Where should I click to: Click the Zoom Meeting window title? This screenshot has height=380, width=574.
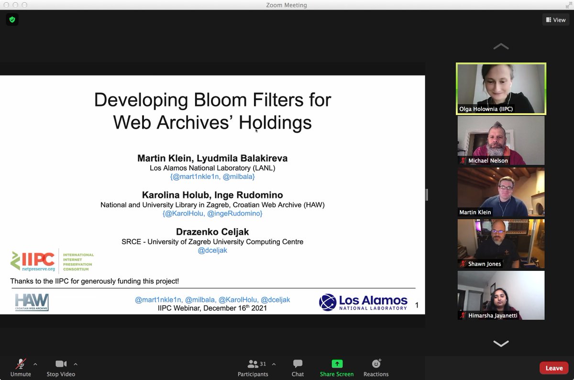pyautogui.click(x=287, y=5)
